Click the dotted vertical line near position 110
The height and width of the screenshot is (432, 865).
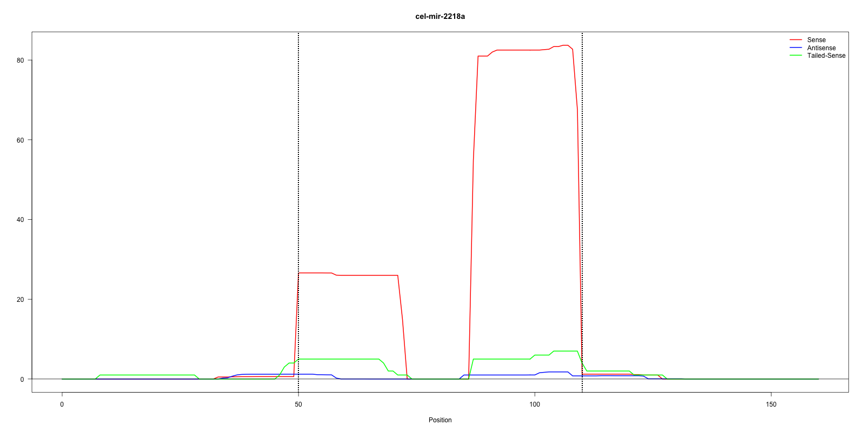(x=582, y=162)
